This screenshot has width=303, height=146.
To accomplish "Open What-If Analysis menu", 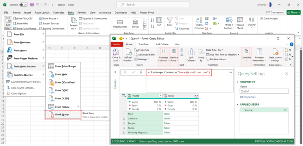I will click(x=229, y=23).
